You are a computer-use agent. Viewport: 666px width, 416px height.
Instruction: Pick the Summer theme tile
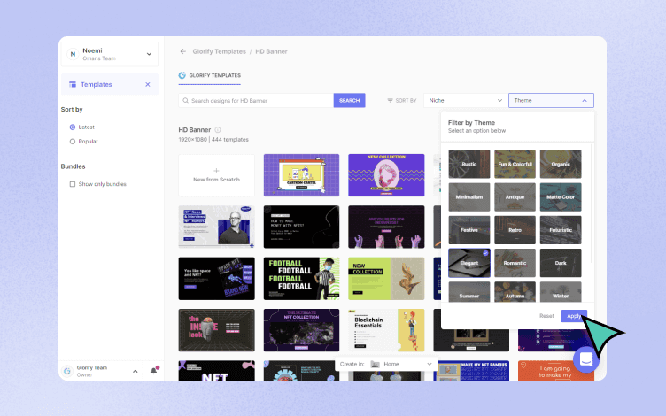pos(469,291)
